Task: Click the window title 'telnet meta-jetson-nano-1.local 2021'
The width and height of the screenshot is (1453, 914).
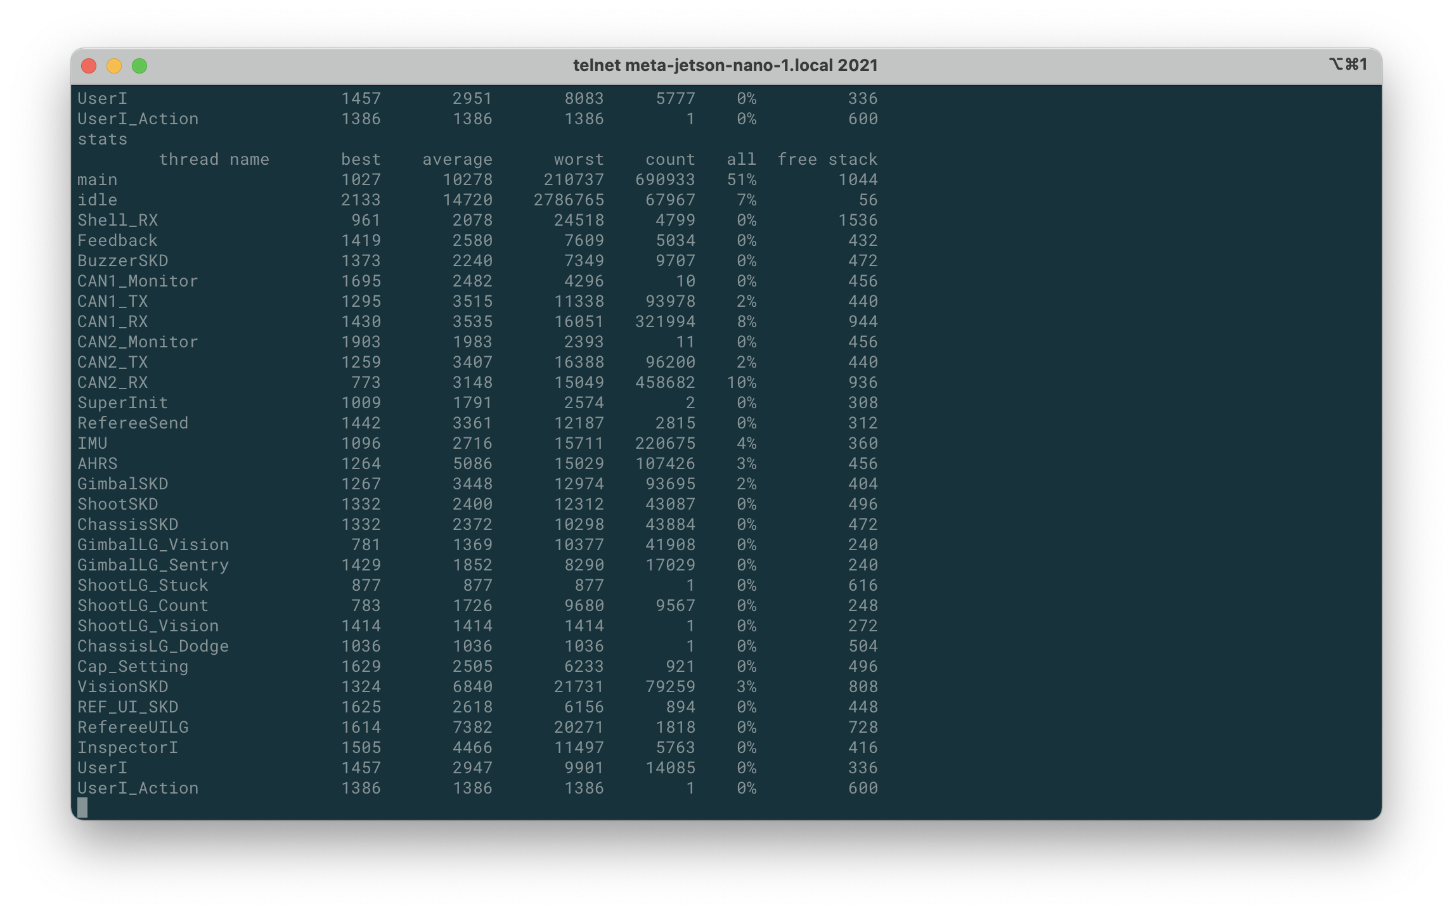Action: [x=725, y=65]
